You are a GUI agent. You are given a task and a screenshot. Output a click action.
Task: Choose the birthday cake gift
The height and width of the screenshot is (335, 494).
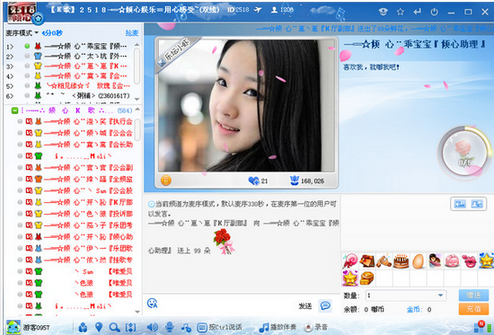[x=401, y=261]
